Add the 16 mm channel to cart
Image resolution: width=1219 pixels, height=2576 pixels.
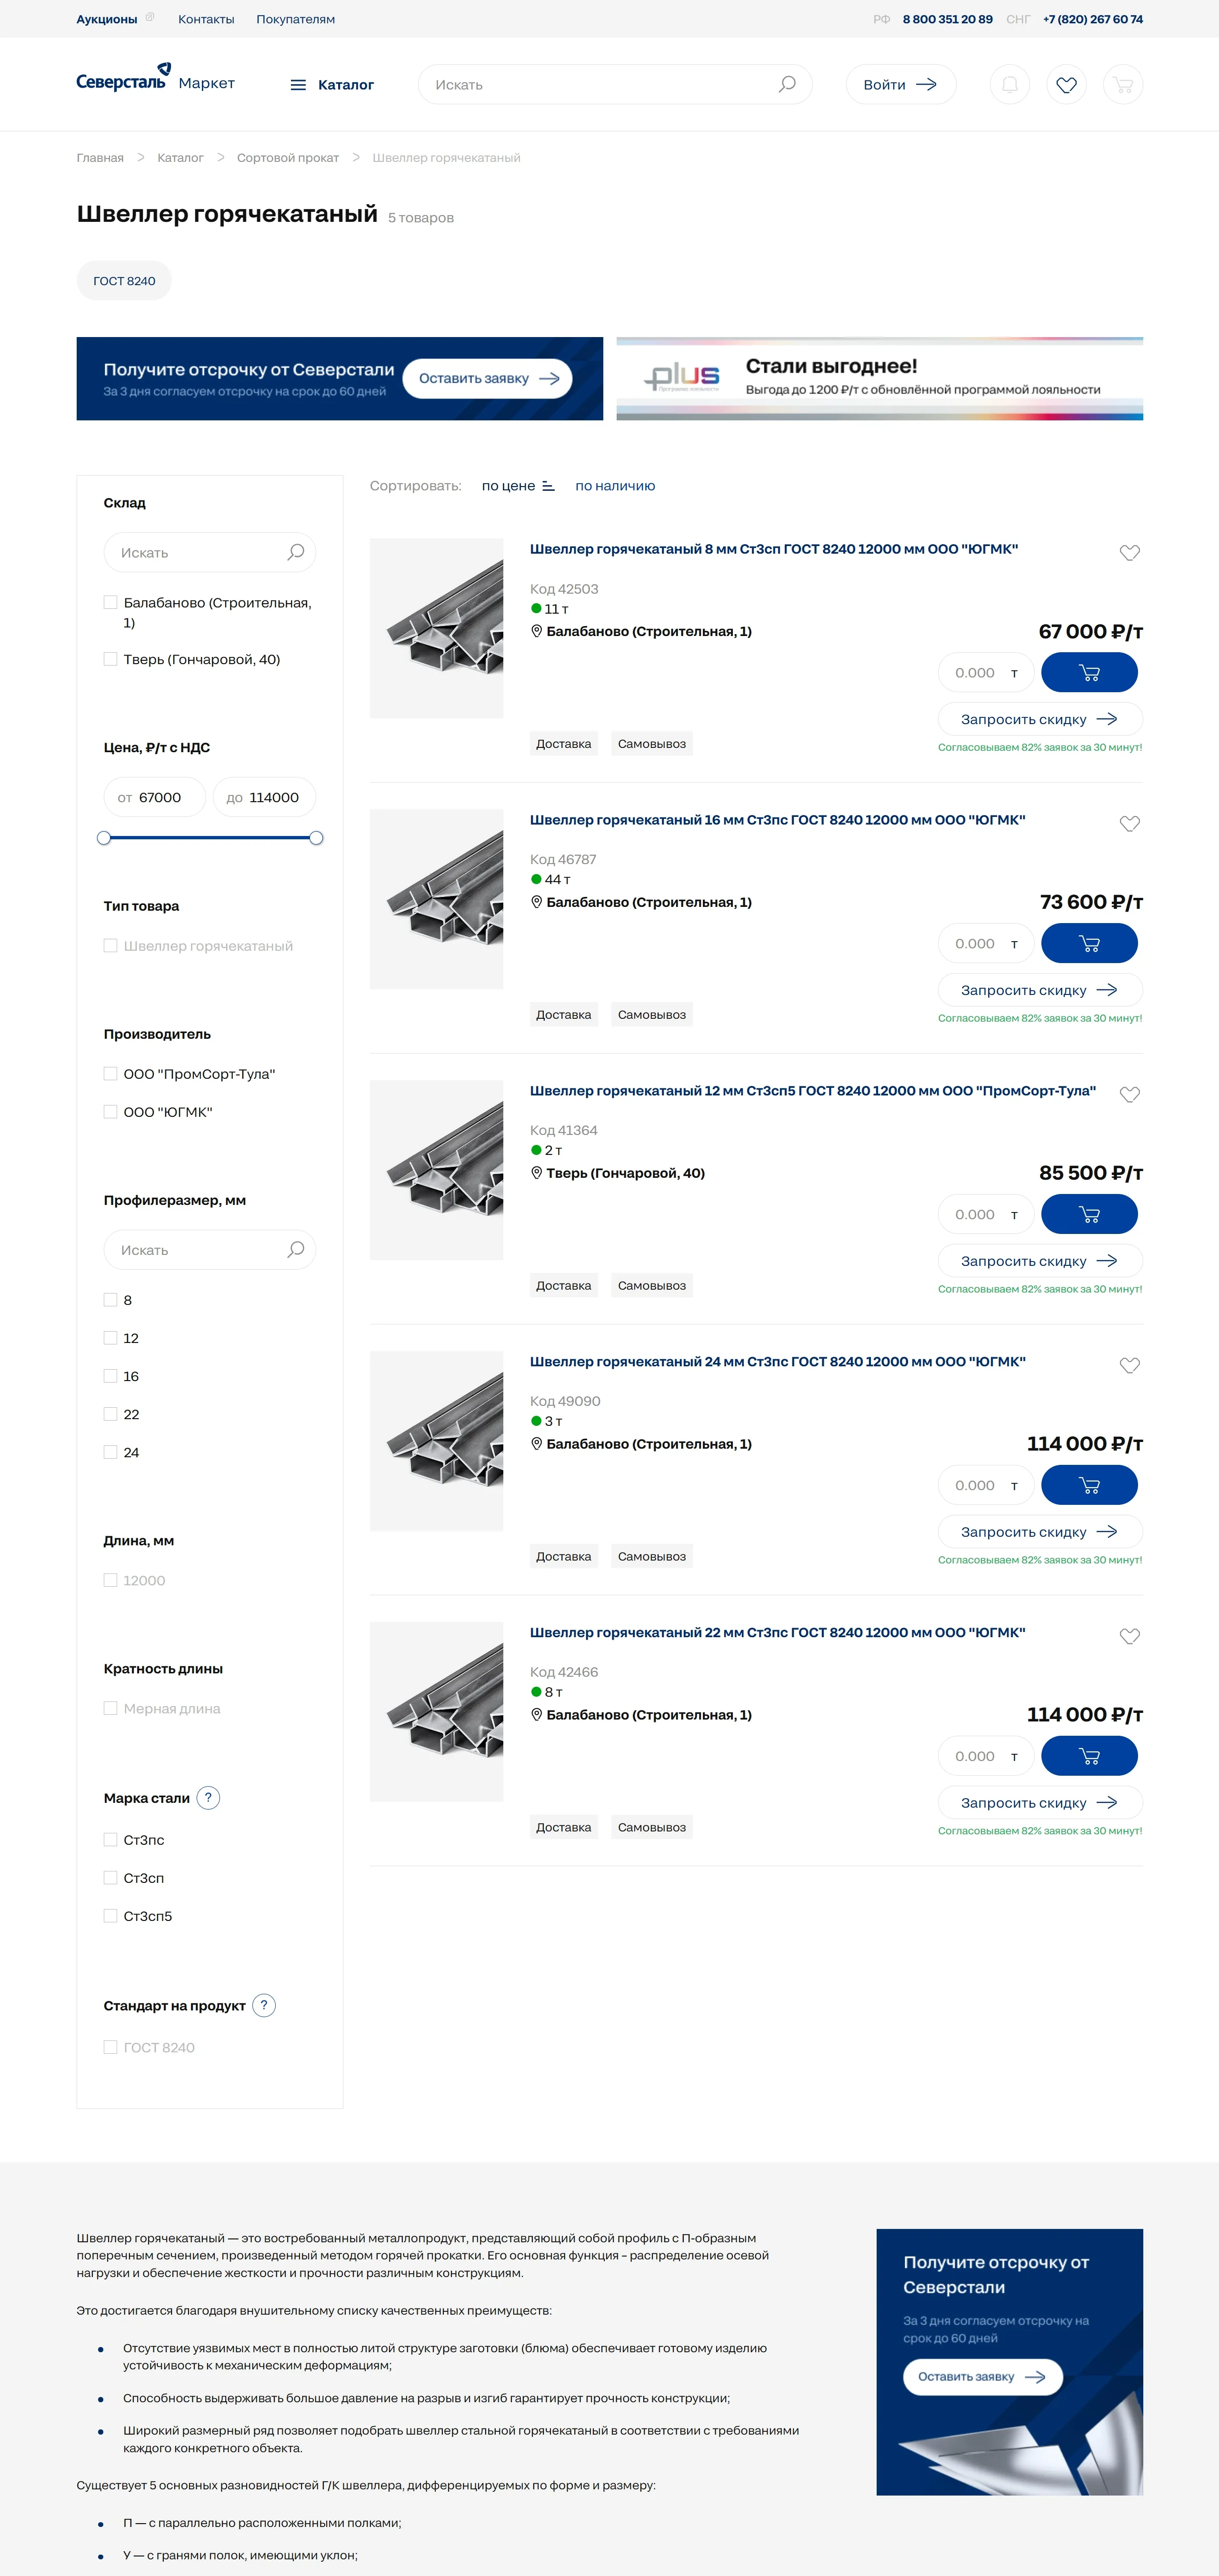click(1089, 943)
